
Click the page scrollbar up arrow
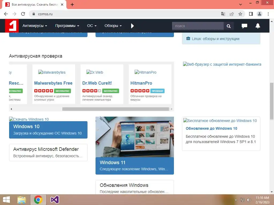272,21
